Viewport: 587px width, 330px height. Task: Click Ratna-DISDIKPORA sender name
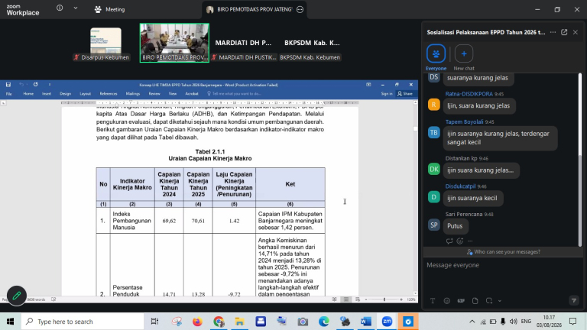coord(469,94)
